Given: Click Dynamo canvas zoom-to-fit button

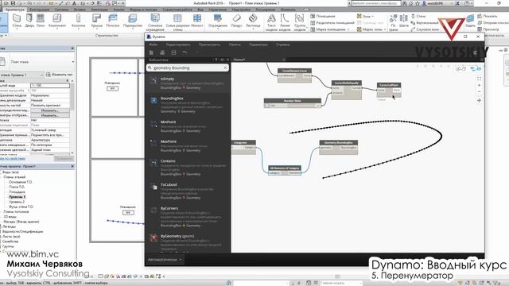Looking at the screenshot, I should point(479,79).
